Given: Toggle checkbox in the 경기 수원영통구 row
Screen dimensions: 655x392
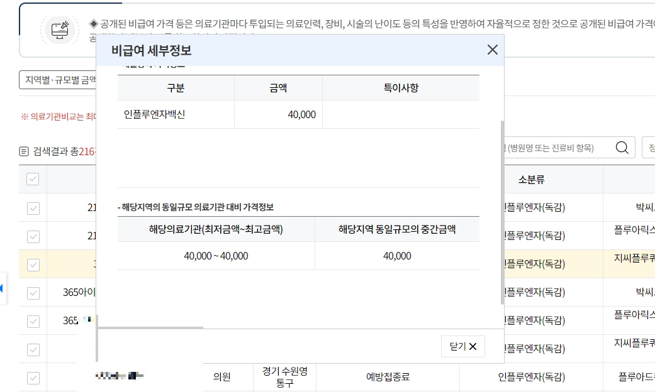Looking at the screenshot, I should [33, 378].
